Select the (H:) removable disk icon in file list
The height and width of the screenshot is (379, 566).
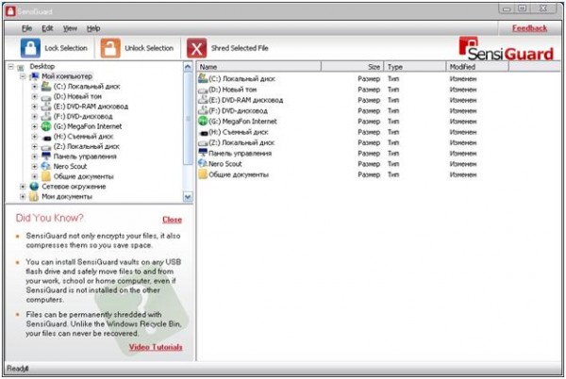203,132
